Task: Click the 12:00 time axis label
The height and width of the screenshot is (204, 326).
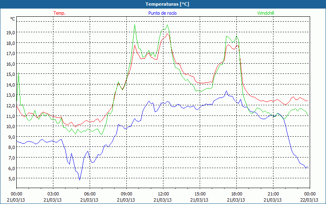Action: (x=163, y=194)
